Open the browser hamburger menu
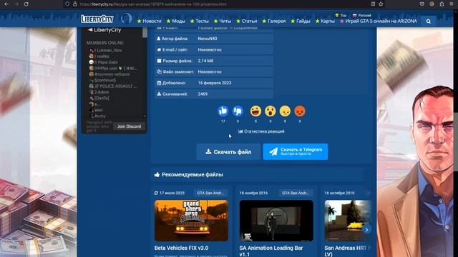Screen dimensions: 458x257 point(452,4)
